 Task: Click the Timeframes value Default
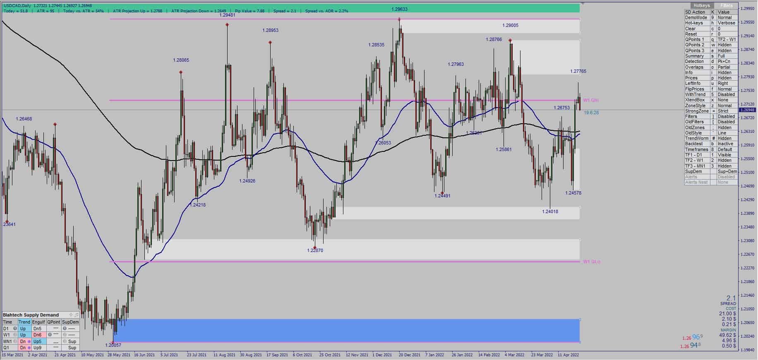coord(727,149)
